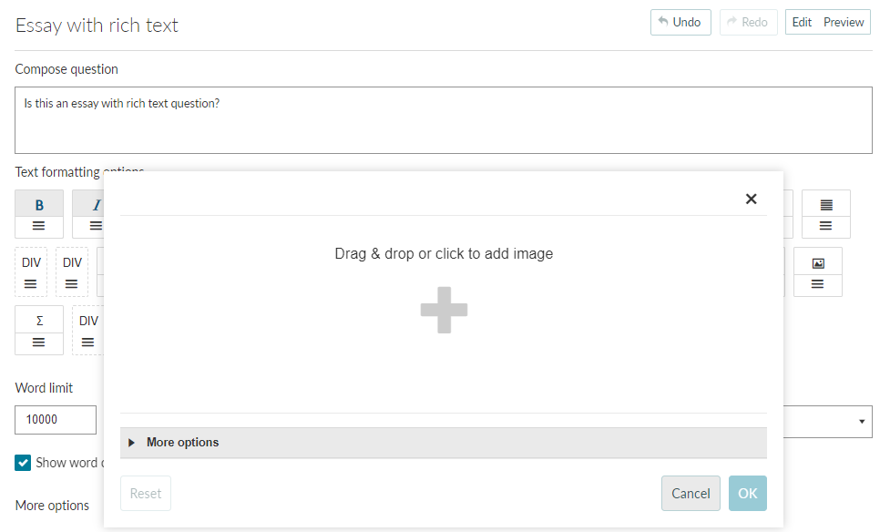The height and width of the screenshot is (532, 890).
Task: Click the Undo button
Action: coord(680,22)
